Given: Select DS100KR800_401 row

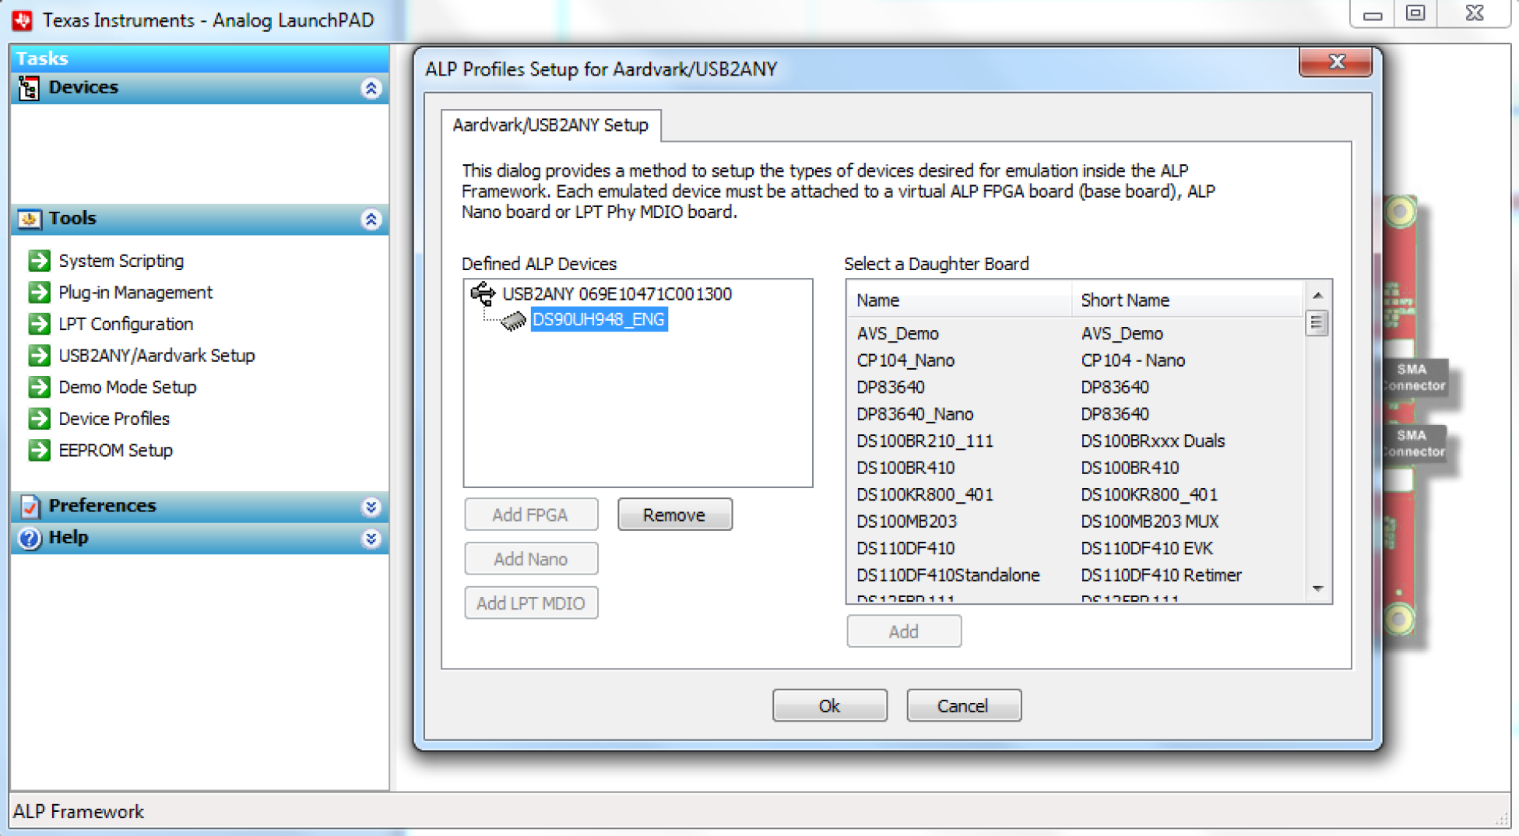Looking at the screenshot, I should pyautogui.click(x=1075, y=494).
